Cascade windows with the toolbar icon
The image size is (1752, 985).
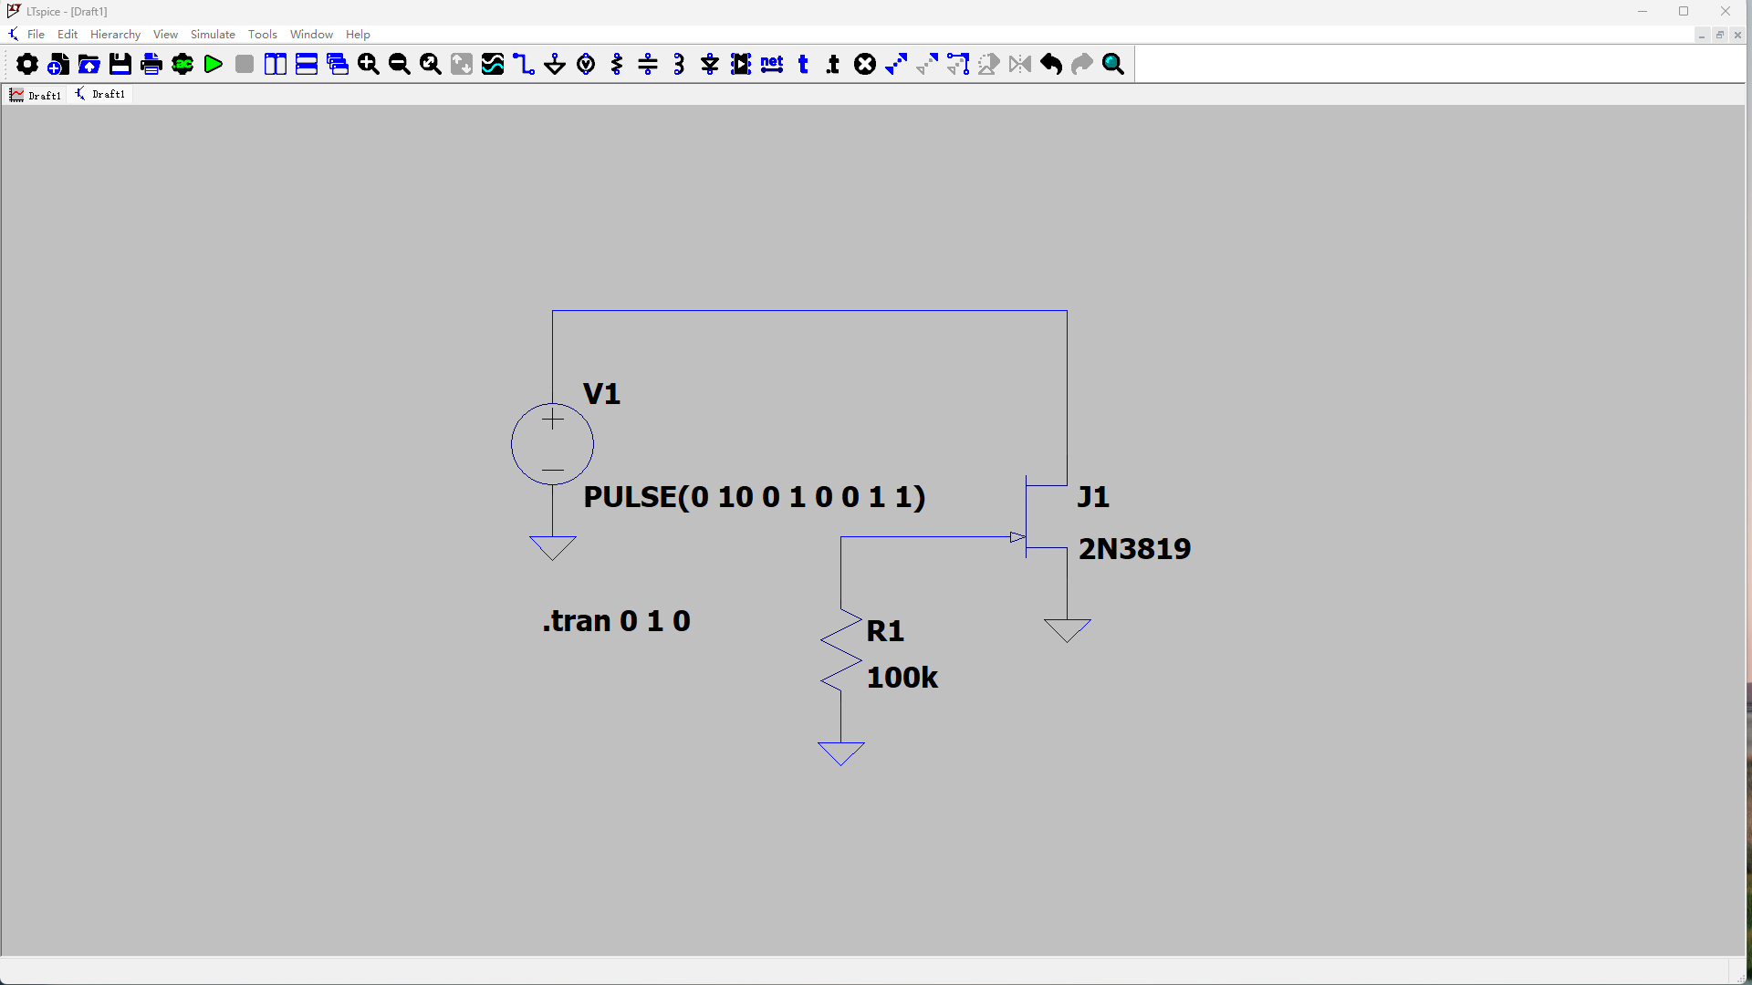338,64
